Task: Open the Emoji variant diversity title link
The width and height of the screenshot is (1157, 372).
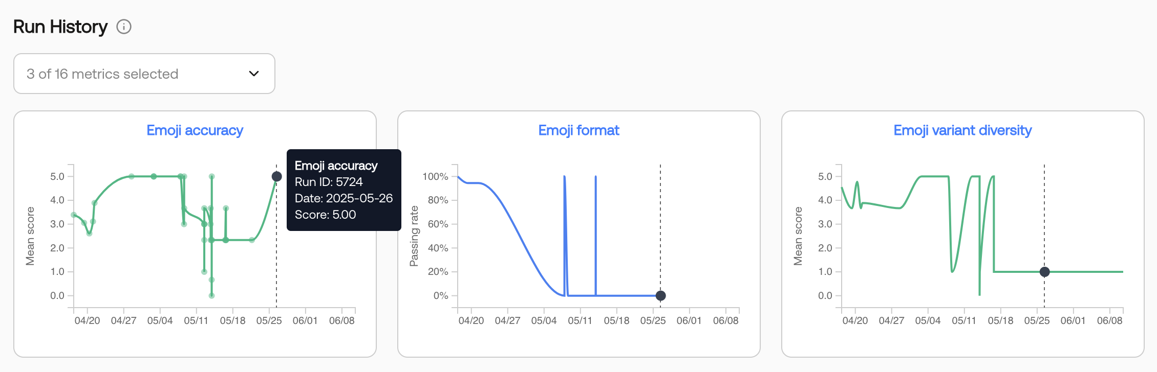Action: point(962,130)
